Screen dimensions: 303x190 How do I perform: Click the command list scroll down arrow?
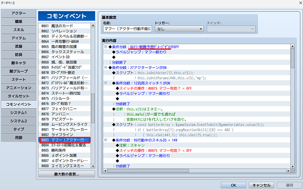coord(292,166)
